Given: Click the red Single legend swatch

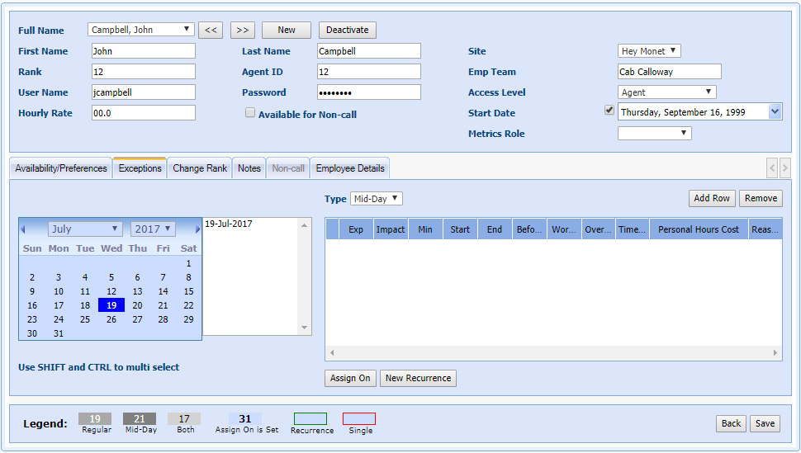Looking at the screenshot, I should (359, 419).
